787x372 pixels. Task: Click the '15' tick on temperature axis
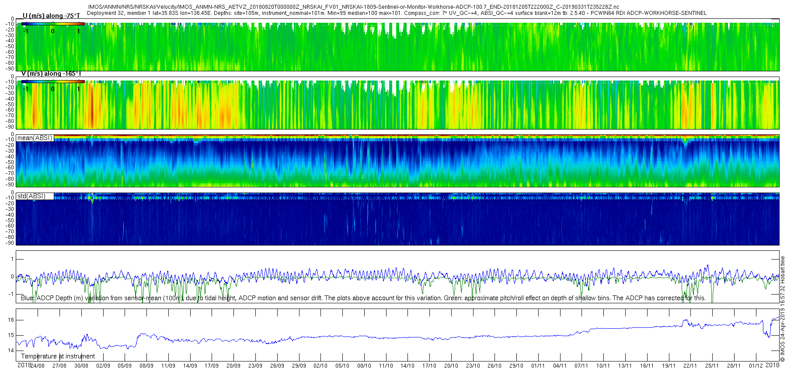[x=11, y=335]
